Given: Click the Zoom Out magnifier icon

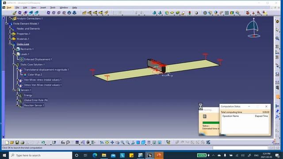Looking at the screenshot, I should 128,143.
